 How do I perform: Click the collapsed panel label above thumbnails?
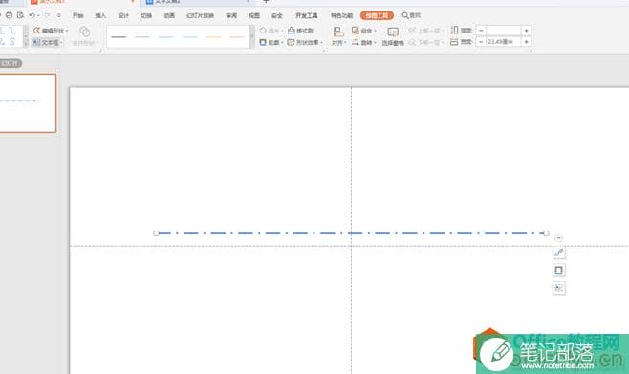tap(11, 63)
